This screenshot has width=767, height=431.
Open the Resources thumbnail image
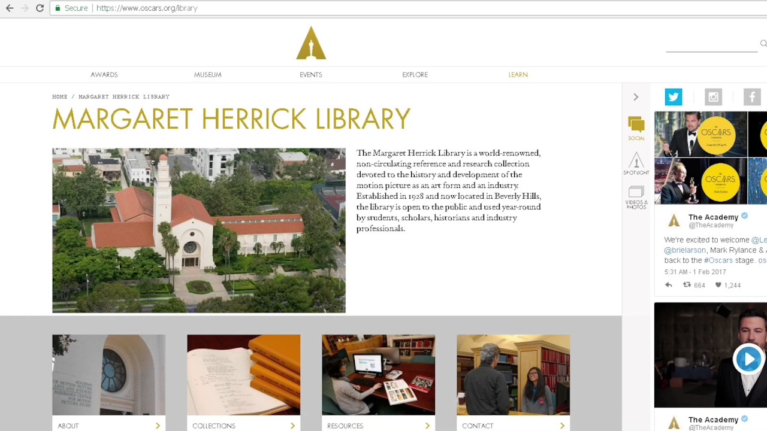point(379,375)
